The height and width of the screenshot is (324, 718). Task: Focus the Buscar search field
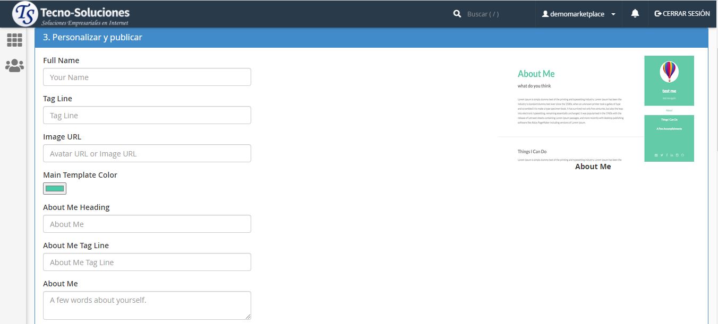point(497,14)
